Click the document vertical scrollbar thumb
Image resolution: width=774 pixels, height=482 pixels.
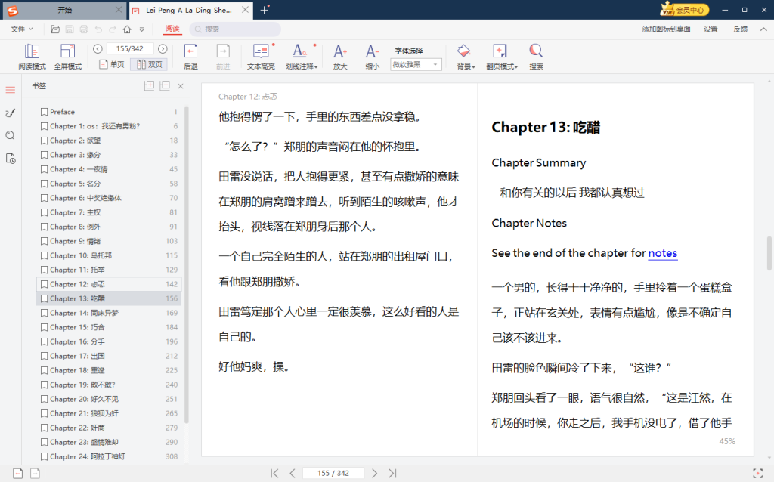(x=769, y=254)
